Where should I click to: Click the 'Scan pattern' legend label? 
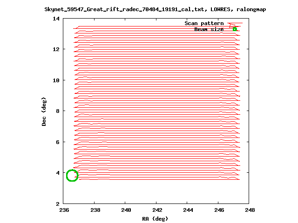click(204, 23)
